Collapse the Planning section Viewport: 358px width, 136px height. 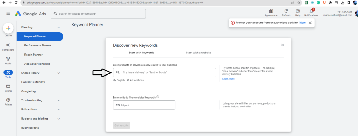pos(59,27)
